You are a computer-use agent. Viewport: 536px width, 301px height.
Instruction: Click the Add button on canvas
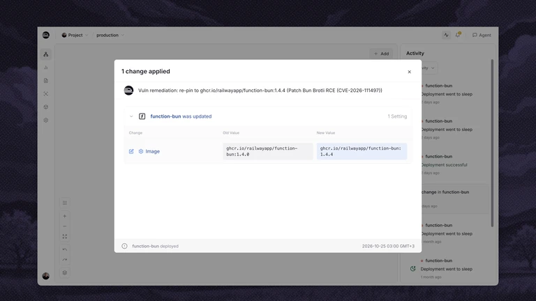point(381,54)
